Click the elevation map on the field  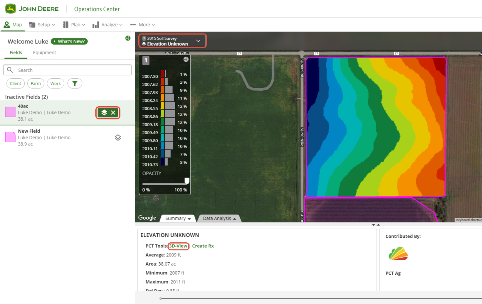tap(376, 127)
